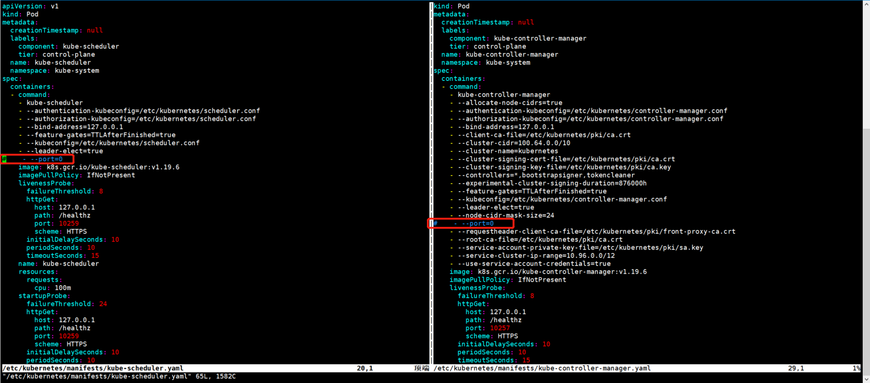Click 'component: kube-controller-manager' label line
Screen dimensions: 870x383
click(x=518, y=38)
